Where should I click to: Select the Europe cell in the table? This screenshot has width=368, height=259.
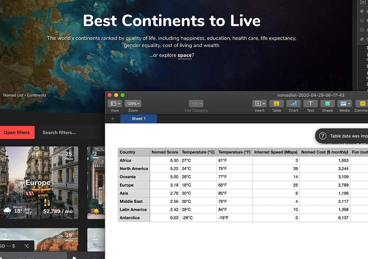[134, 185]
